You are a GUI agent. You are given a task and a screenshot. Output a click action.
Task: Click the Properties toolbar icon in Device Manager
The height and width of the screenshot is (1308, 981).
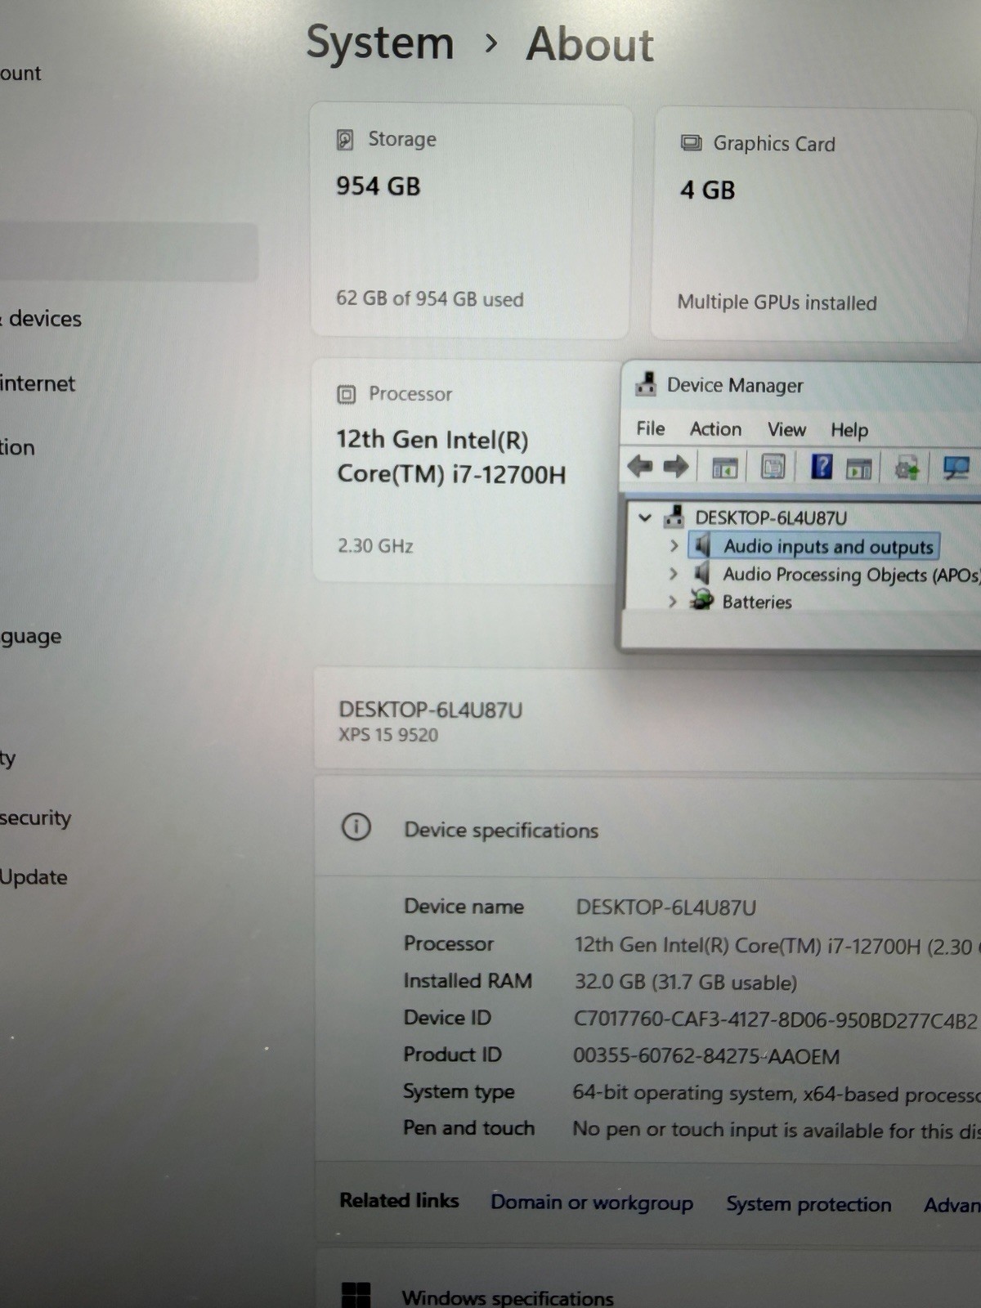point(773,468)
